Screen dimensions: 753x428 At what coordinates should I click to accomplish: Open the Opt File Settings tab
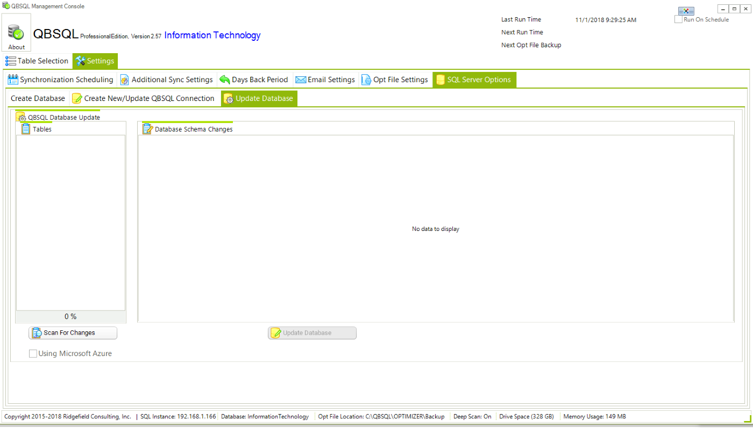coord(395,80)
